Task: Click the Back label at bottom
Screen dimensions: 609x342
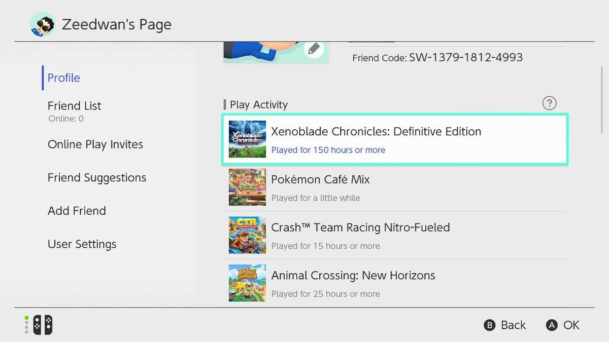Action: [x=514, y=325]
